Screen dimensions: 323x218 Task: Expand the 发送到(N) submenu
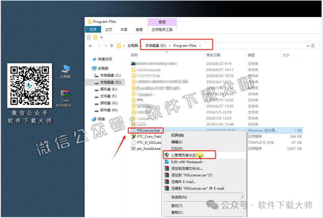click(204, 197)
